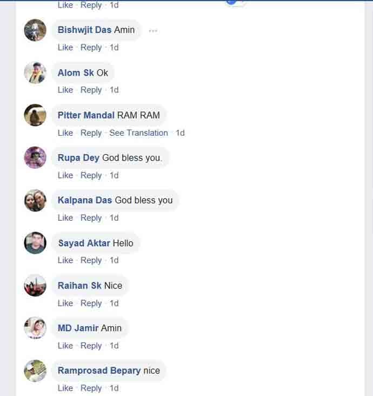Like Raihan Sk's "Nice" comment
The width and height of the screenshot is (373, 396).
pyautogui.click(x=65, y=303)
